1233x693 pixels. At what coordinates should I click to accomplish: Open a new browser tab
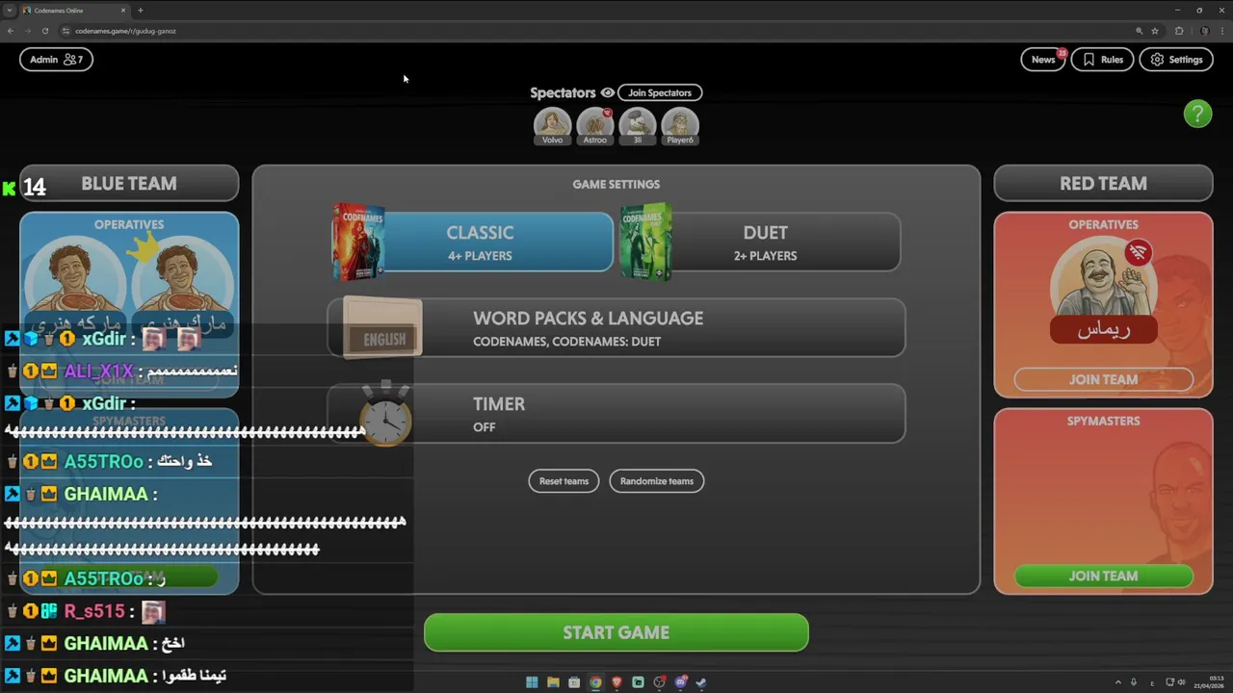pyautogui.click(x=141, y=10)
